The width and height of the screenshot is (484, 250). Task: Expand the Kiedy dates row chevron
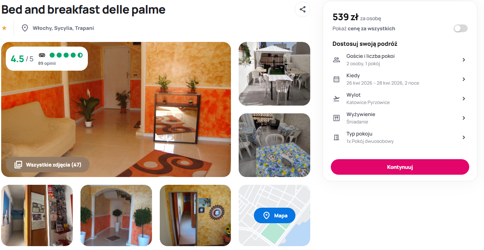[x=464, y=79]
